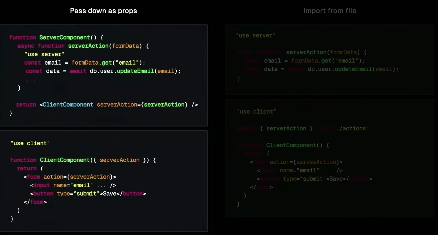Click the dimmed "Import from file" heading
Image resolution: width=438 pixels, height=235 pixels.
click(x=330, y=11)
